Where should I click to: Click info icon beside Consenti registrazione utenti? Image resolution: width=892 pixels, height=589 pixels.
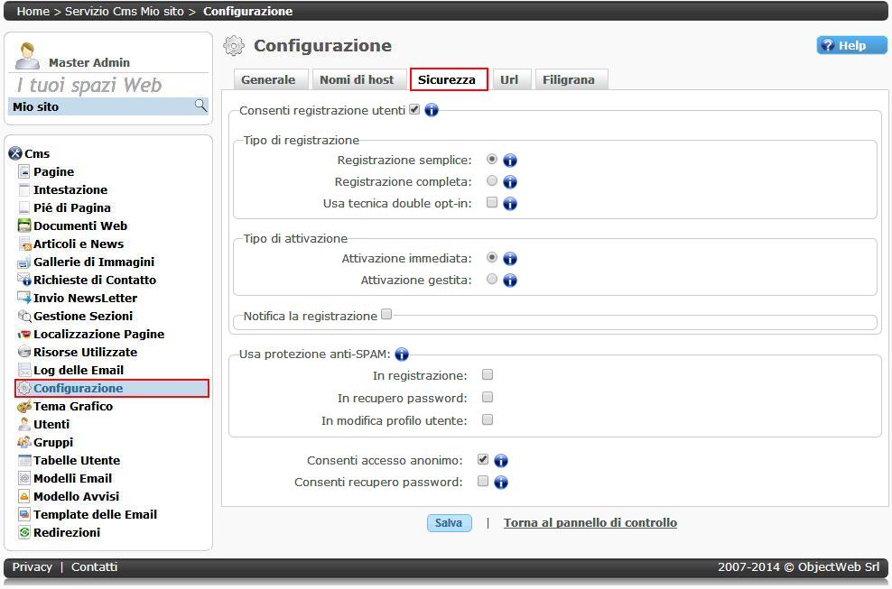(x=431, y=110)
